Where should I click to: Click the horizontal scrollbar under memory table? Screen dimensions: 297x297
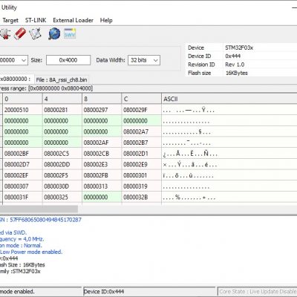[x=39, y=209]
